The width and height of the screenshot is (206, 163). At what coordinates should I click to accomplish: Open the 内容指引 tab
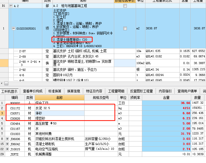pos(165,91)
